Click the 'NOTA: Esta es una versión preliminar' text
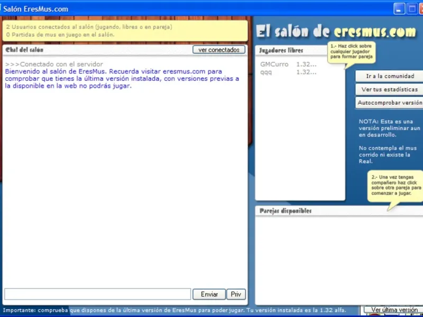Screen dimensions: 423x317 pos(389,128)
